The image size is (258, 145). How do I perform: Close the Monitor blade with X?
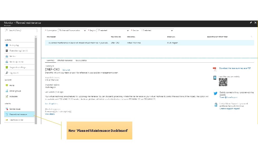[255, 23]
